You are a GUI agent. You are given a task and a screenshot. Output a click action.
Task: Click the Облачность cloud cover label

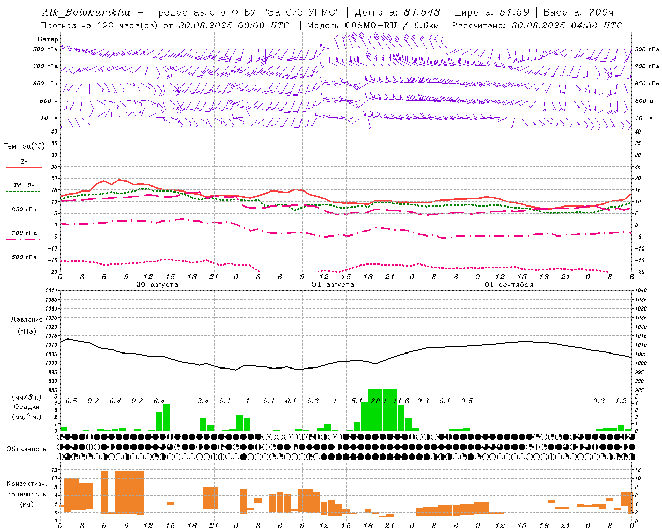point(26,449)
